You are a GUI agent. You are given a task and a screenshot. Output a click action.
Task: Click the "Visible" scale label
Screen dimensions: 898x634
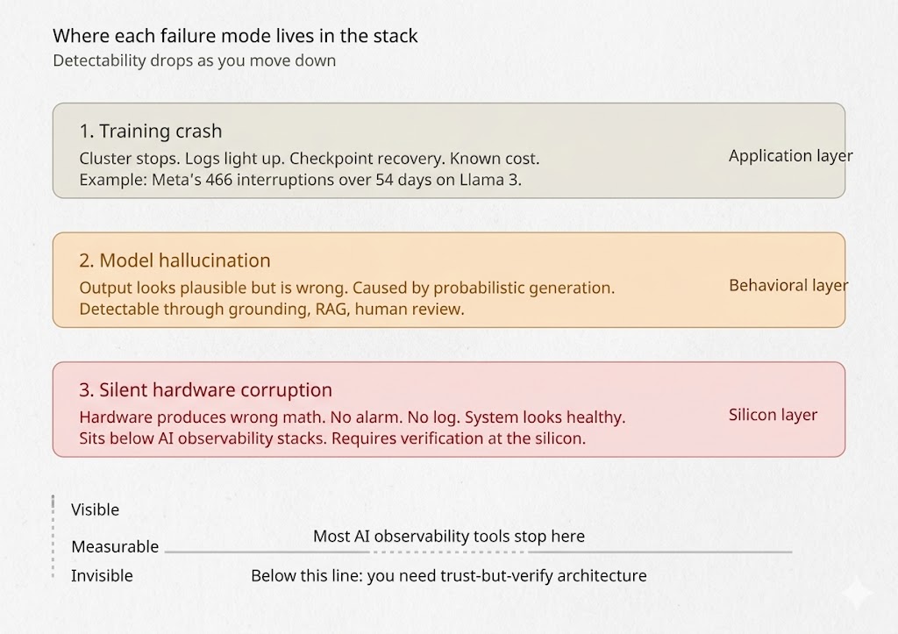point(95,509)
